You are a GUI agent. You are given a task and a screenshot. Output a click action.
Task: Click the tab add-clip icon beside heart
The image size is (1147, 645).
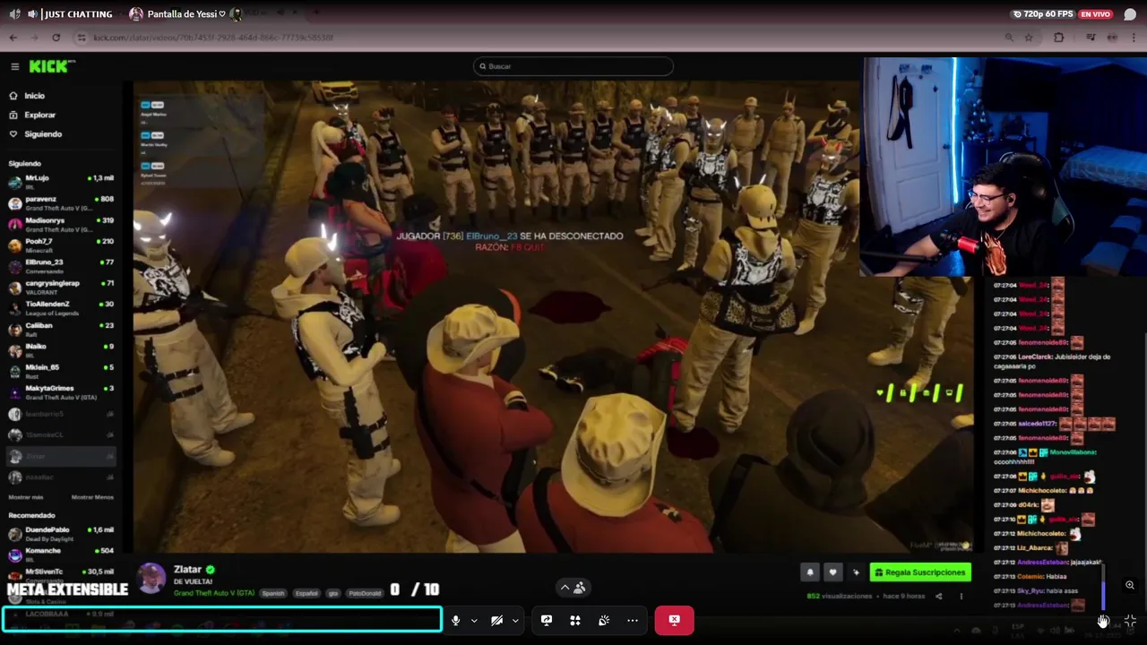click(856, 572)
